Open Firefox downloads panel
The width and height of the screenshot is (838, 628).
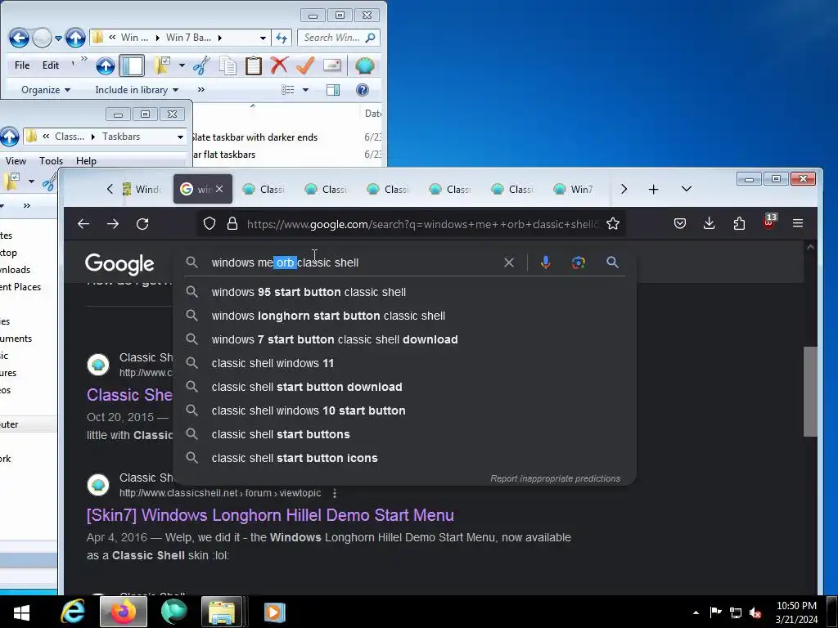tap(710, 223)
